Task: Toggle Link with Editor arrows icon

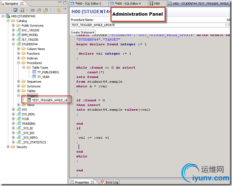Action: tap(58, 10)
